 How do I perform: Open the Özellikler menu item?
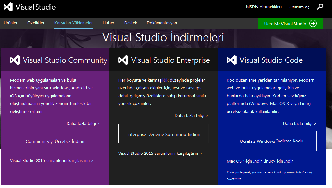click(x=36, y=23)
